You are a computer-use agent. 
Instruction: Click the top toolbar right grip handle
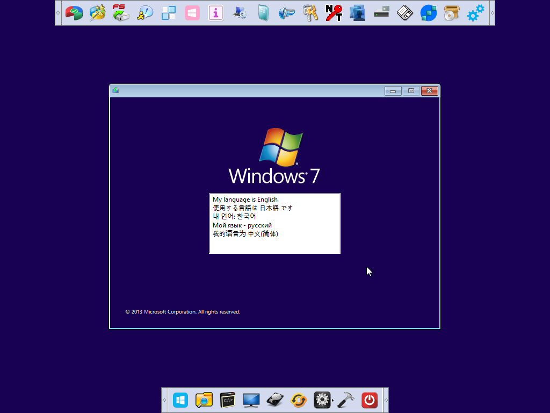tap(492, 13)
